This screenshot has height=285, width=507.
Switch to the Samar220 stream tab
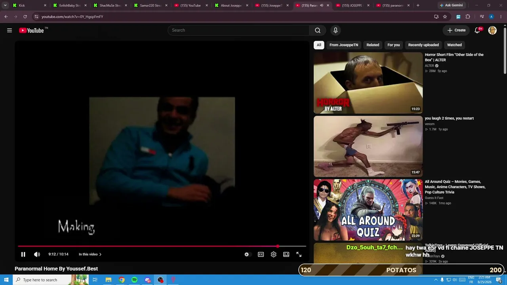pyautogui.click(x=151, y=6)
